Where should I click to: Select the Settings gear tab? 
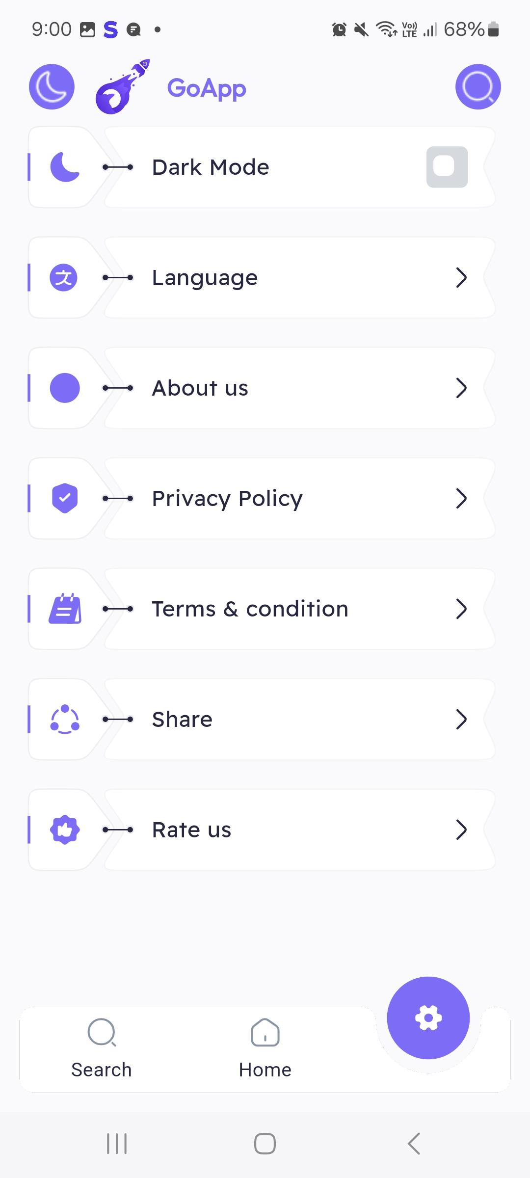pos(428,1017)
